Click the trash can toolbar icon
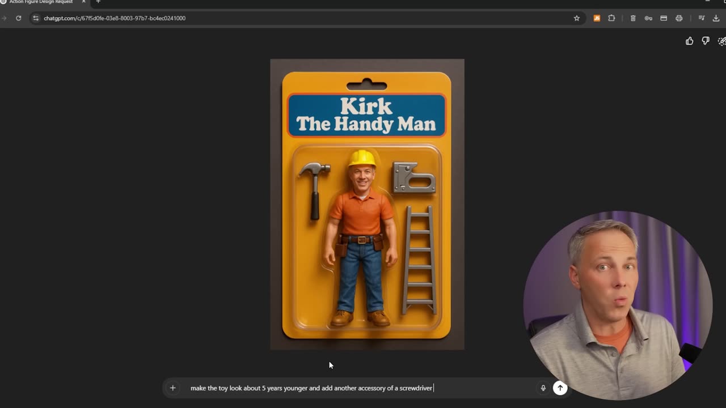726x408 pixels. click(633, 18)
